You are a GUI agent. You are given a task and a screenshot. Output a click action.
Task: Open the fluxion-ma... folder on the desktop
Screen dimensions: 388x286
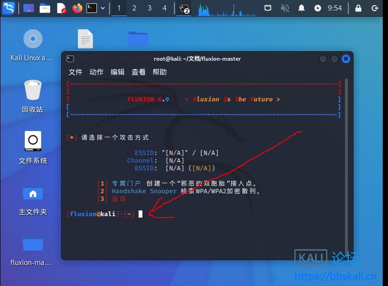(32, 245)
